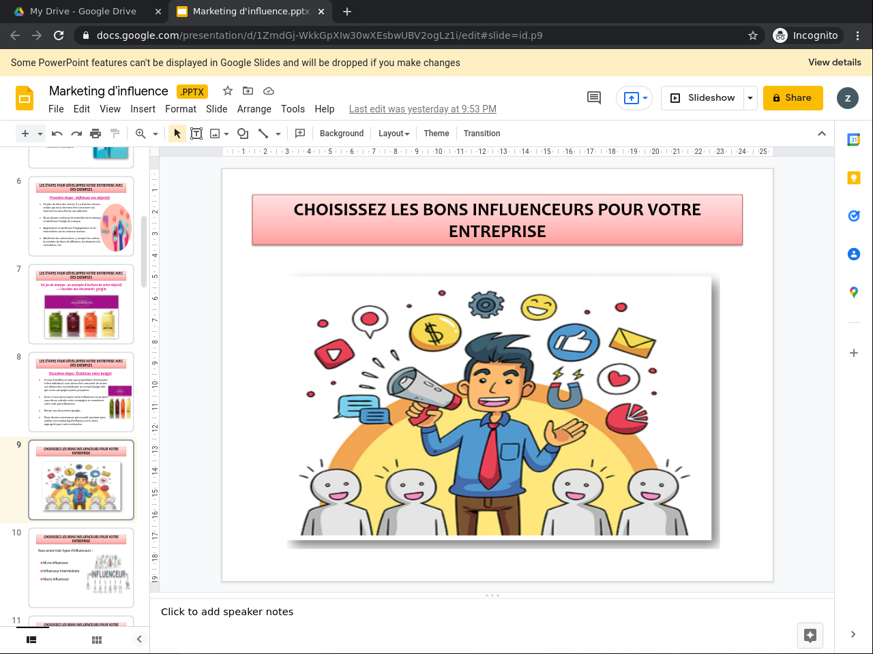Click the Add comment toolbar icon
This screenshot has height=654, width=873.
(x=300, y=134)
